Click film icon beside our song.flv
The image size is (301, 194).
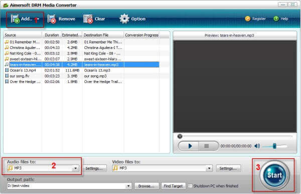pyautogui.click(x=7, y=76)
